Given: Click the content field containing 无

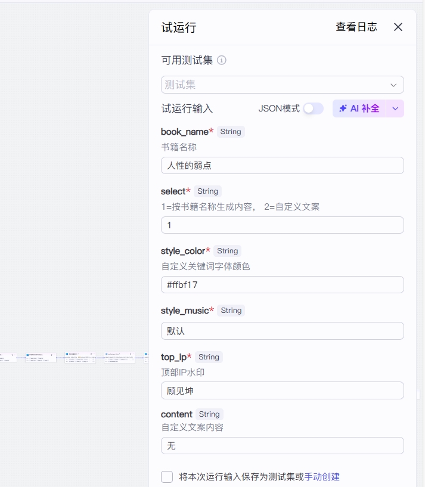Looking at the screenshot, I should click(x=282, y=446).
